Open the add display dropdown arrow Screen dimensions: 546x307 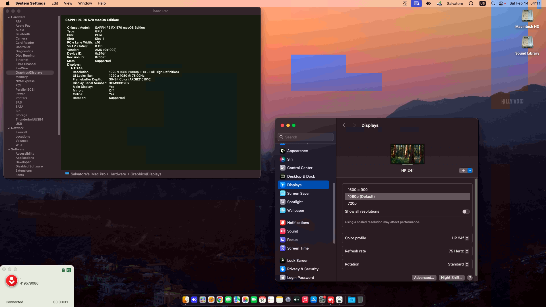click(x=470, y=171)
